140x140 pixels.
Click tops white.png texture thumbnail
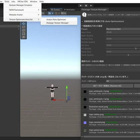[85, 115]
